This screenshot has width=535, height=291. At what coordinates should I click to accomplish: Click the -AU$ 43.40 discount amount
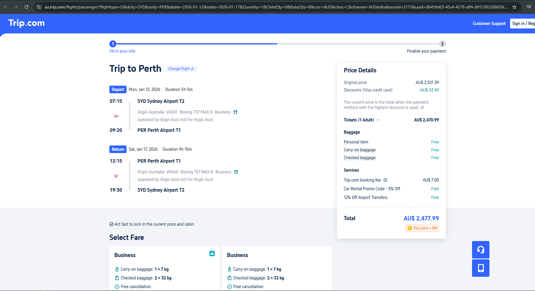pos(428,90)
